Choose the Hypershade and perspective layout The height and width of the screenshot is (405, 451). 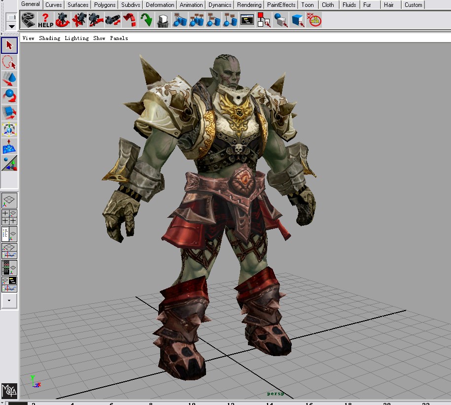pyautogui.click(x=9, y=268)
